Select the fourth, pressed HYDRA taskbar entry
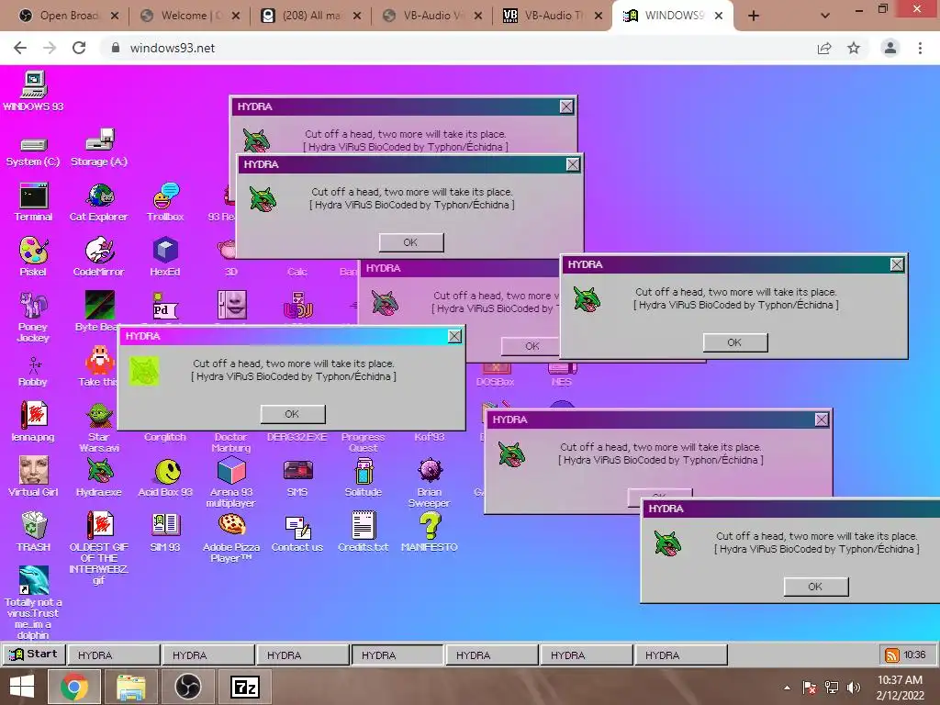The image size is (940, 705). pyautogui.click(x=397, y=655)
